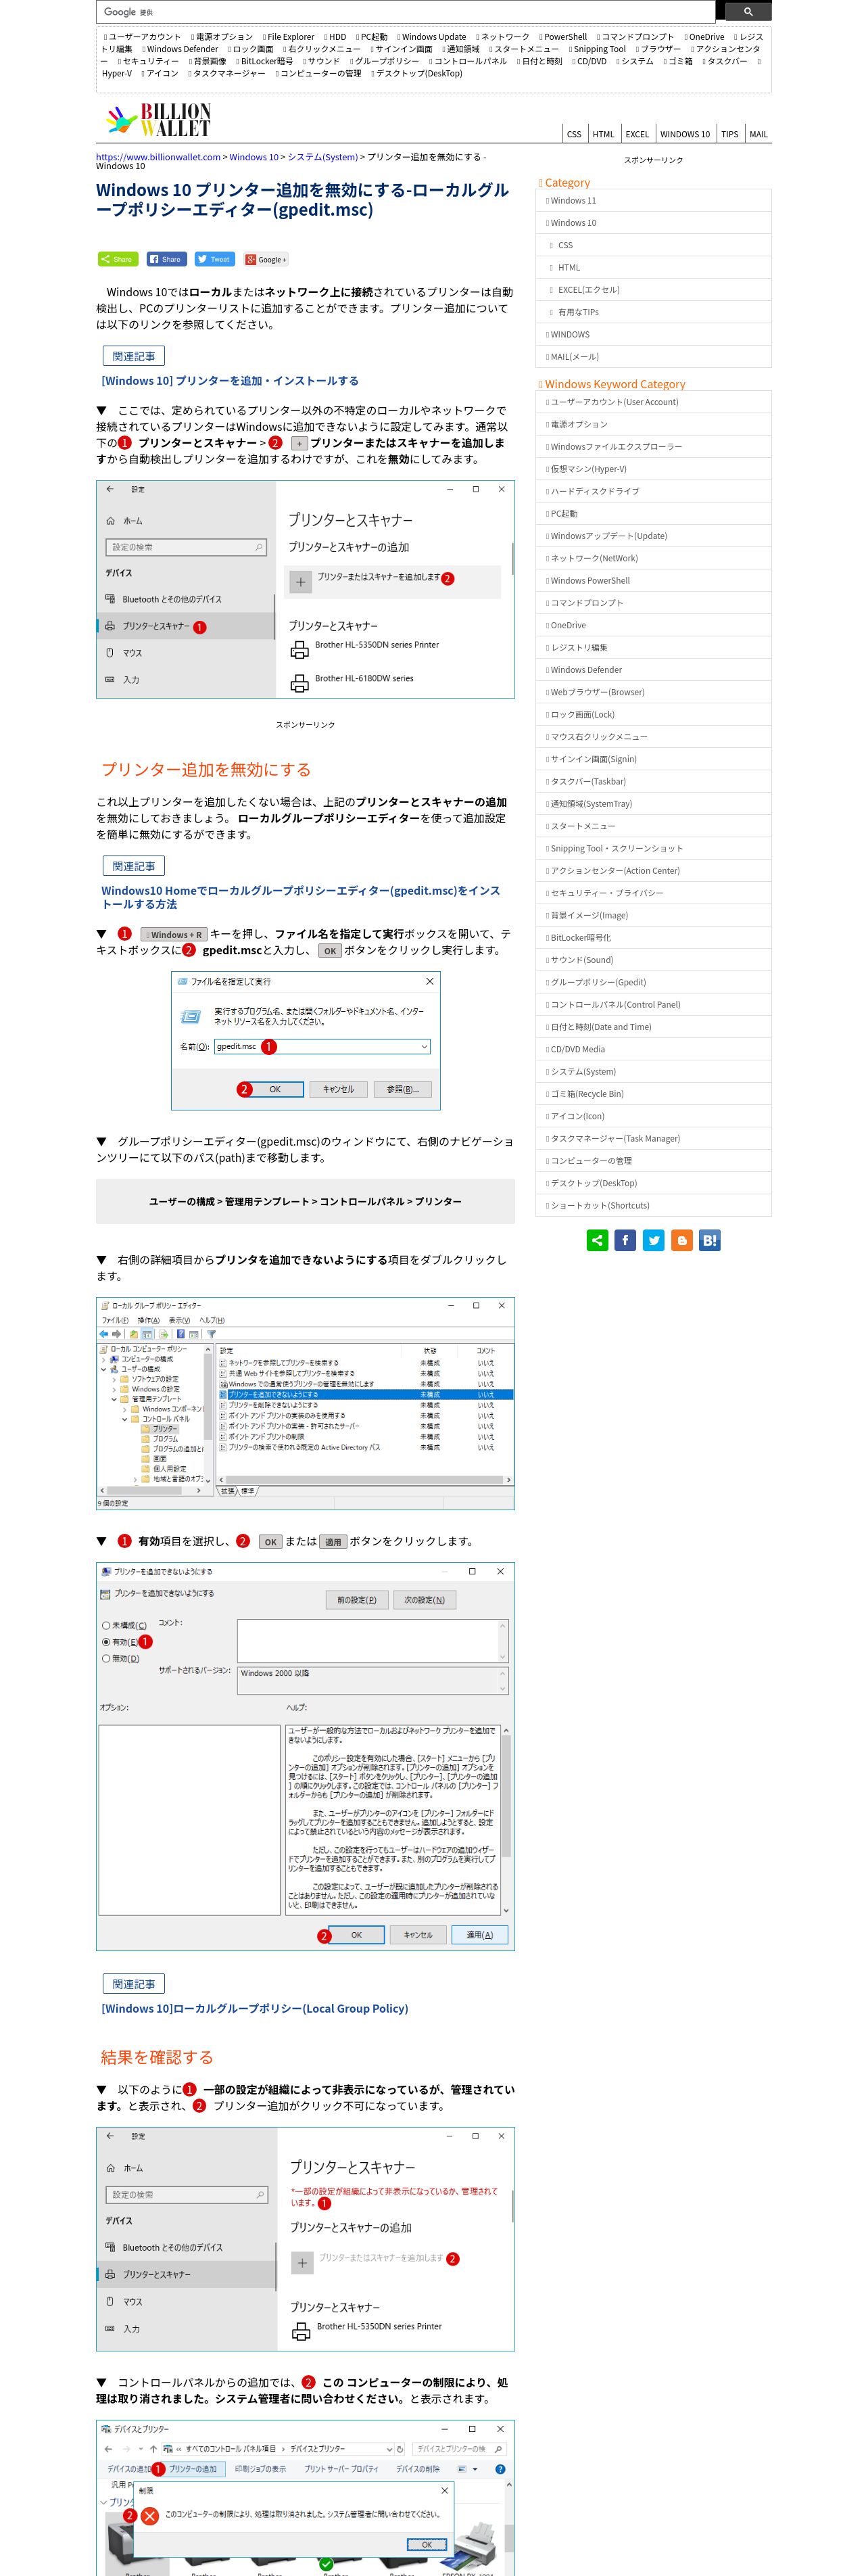This screenshot has height=2576, width=868.
Task: Click the Hatena B! bookmark icon
Action: (709, 1240)
